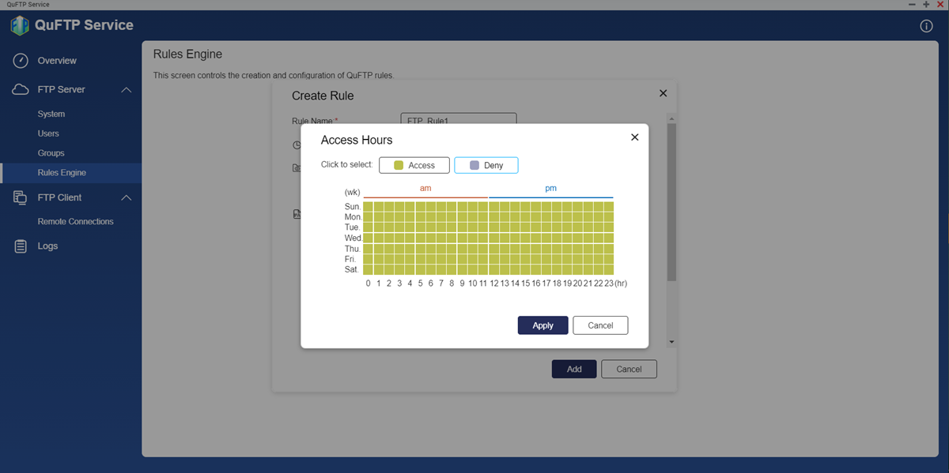Select the Access mode toggle

coord(414,165)
